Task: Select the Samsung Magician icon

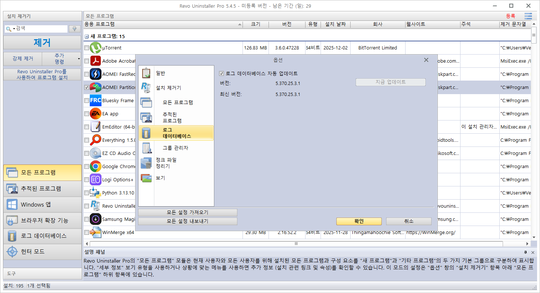Action: 96,219
